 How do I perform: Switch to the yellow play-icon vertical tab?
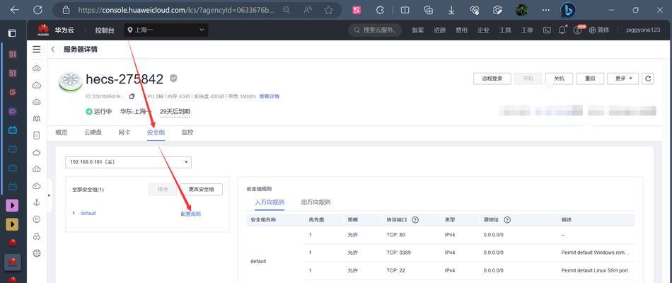click(13, 224)
